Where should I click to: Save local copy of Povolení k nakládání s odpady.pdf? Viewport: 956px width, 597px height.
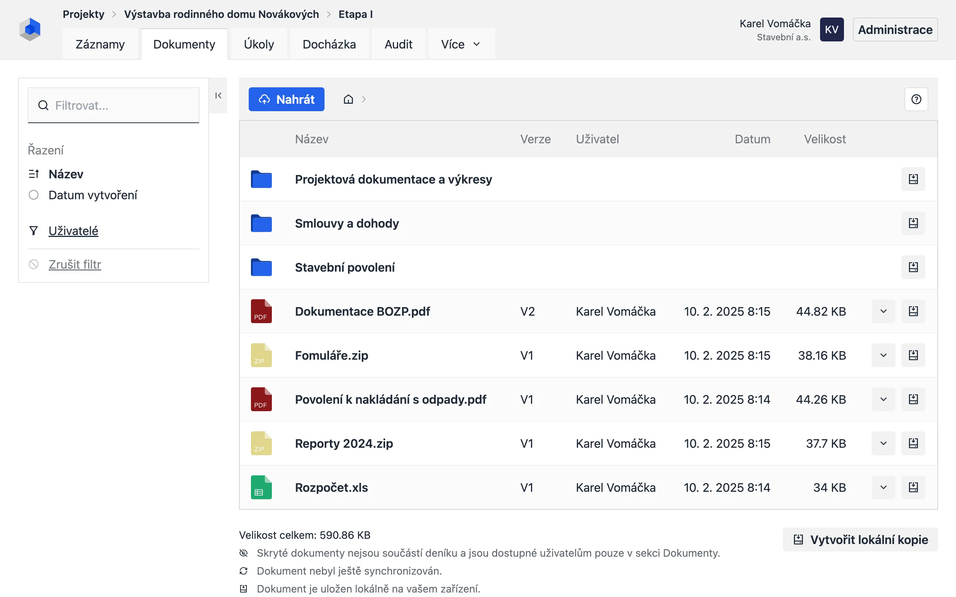pos(913,399)
